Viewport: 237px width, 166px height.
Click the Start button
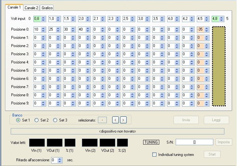212,154
